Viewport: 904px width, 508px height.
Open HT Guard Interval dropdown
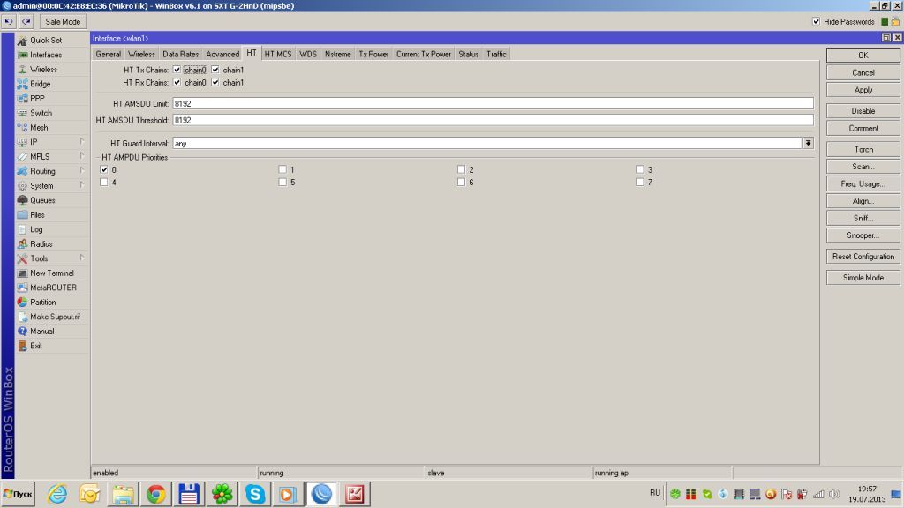coord(809,143)
